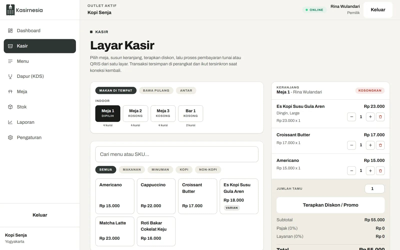This screenshot has width=400, height=250.
Task: Go to Dapur (KDS) screen
Action: pyautogui.click(x=40, y=76)
